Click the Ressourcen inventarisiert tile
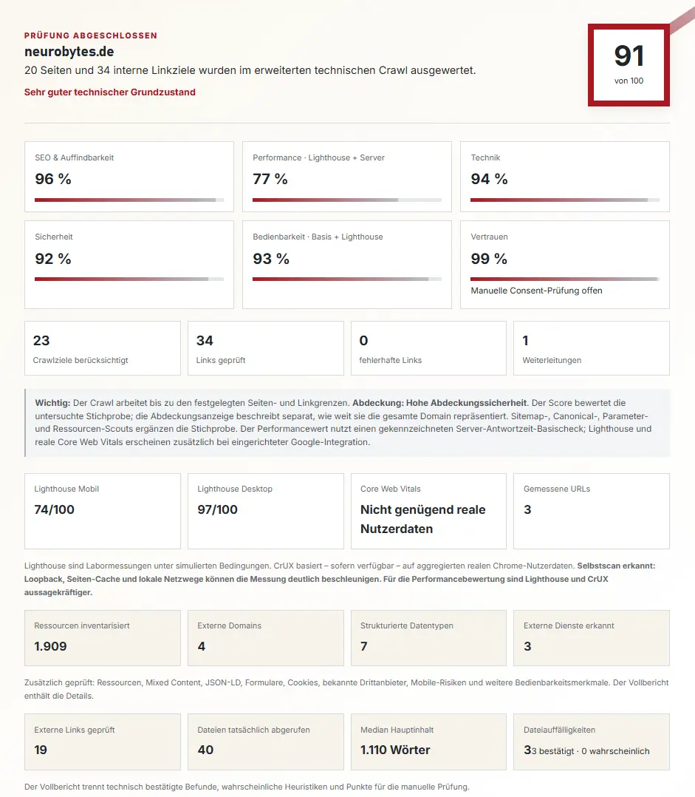The image size is (695, 797). 103,638
